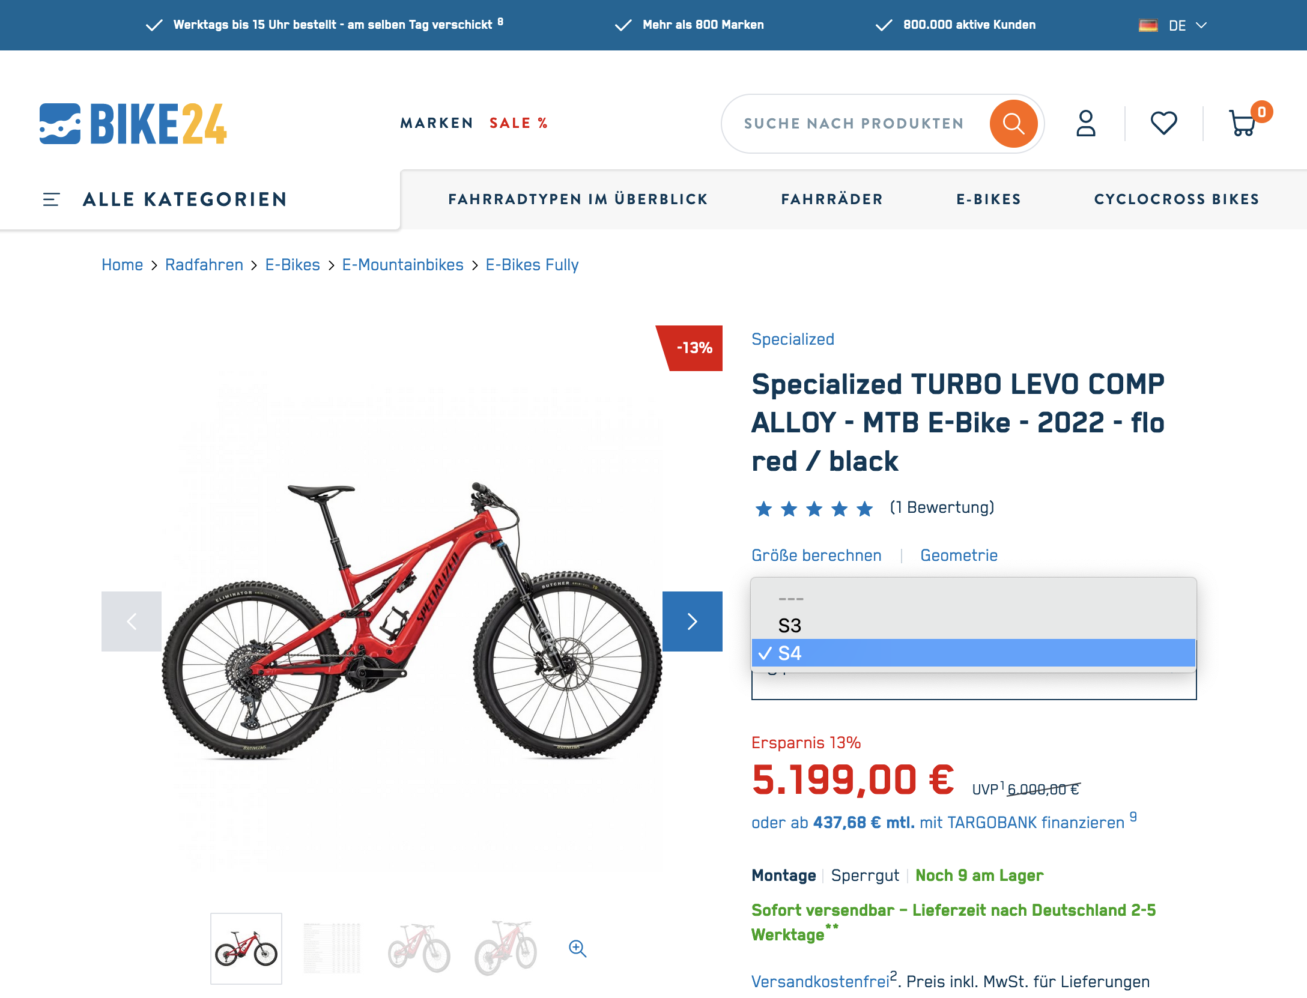Open the user account icon

click(x=1085, y=124)
